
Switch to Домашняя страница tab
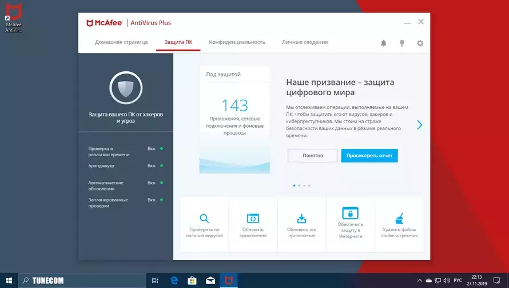pos(121,42)
